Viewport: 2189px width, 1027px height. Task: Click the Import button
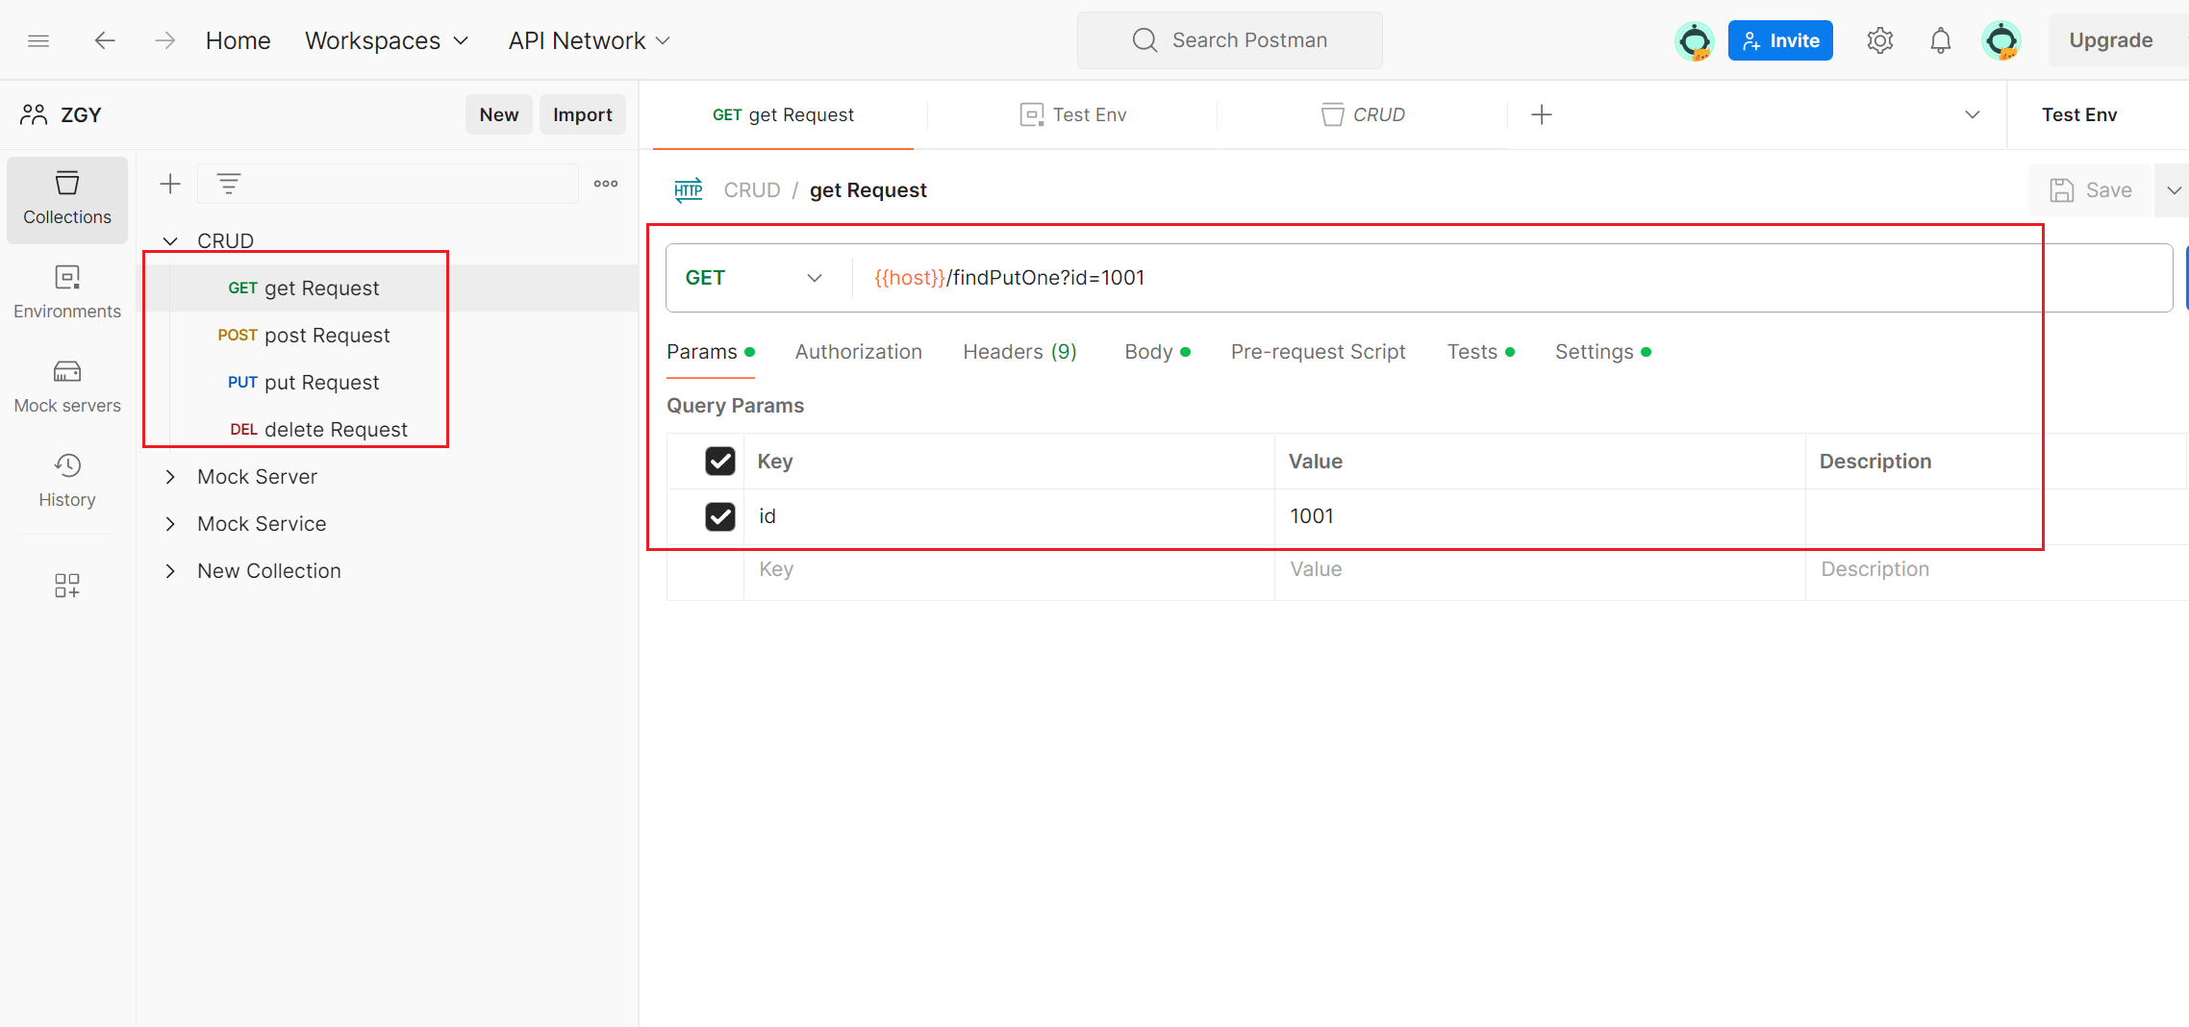click(x=582, y=114)
